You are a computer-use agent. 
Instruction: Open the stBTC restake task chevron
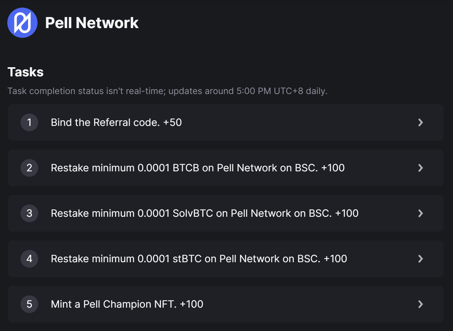click(x=420, y=259)
